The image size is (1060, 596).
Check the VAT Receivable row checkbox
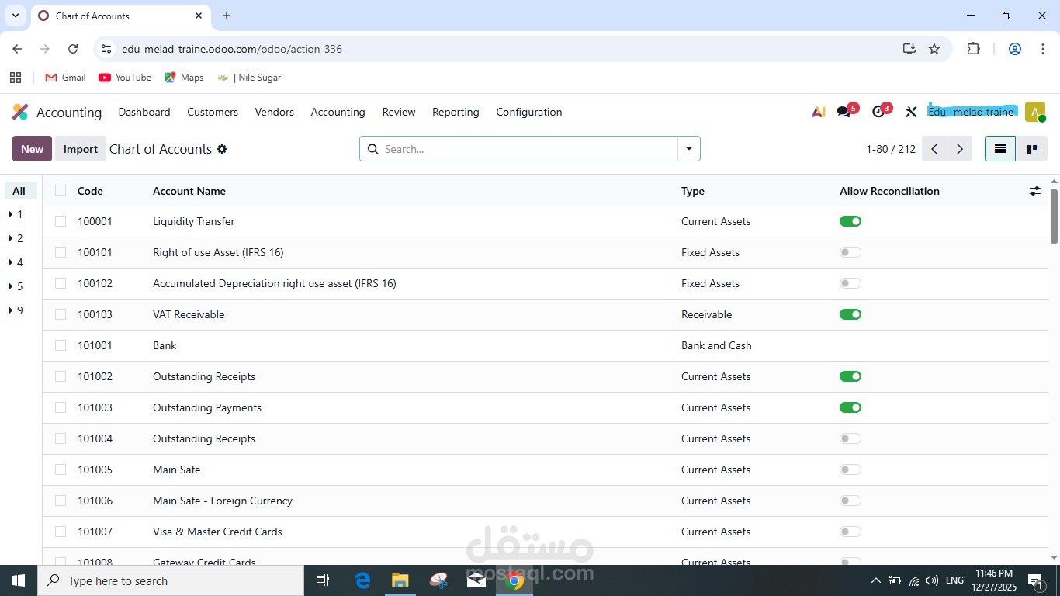click(61, 314)
